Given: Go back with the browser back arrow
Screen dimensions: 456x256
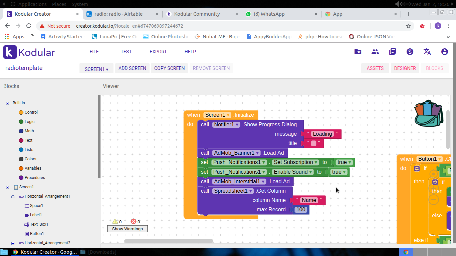Looking at the screenshot, I should (x=7, y=26).
